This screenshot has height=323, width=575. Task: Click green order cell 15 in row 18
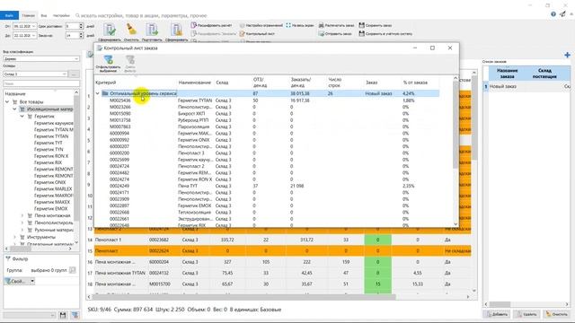(x=377, y=284)
